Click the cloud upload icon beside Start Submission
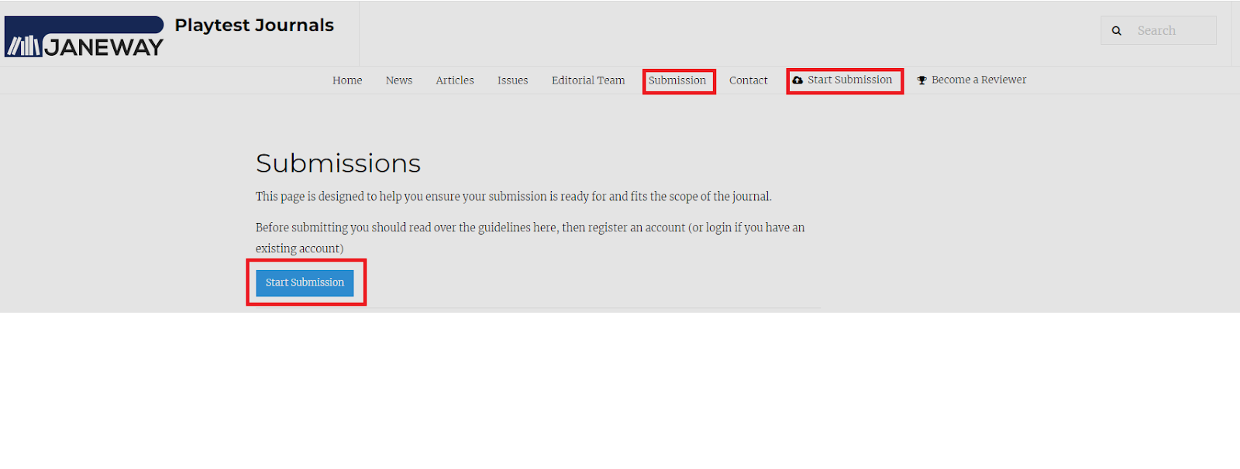 coord(797,80)
